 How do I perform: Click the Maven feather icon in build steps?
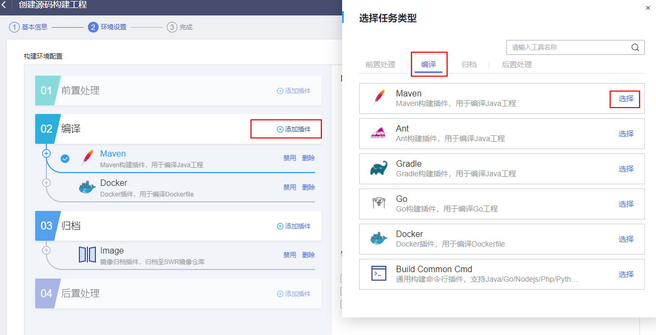tap(87, 158)
